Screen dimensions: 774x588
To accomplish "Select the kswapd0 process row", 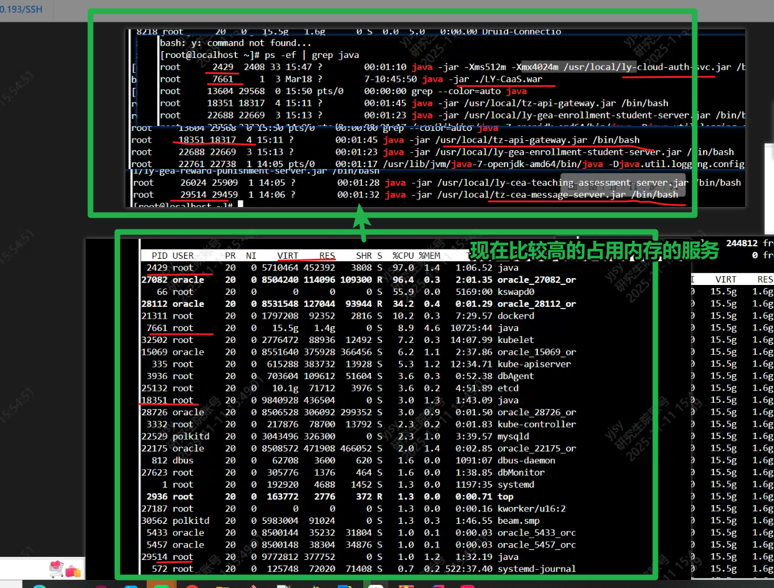I will 358,292.
